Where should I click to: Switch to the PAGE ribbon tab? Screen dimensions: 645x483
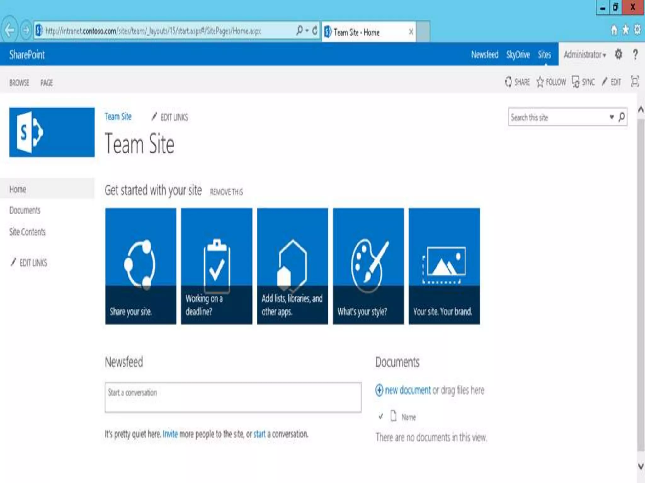[47, 83]
